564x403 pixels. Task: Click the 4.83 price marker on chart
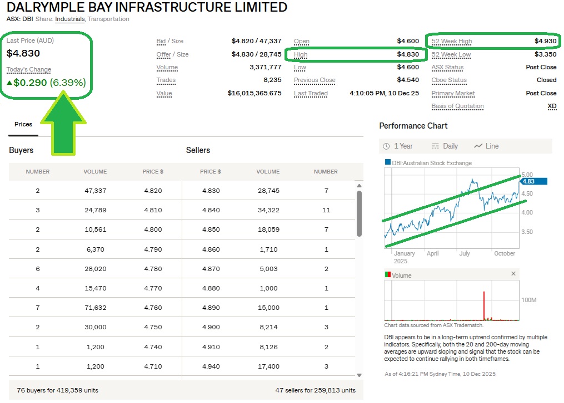tap(535, 181)
